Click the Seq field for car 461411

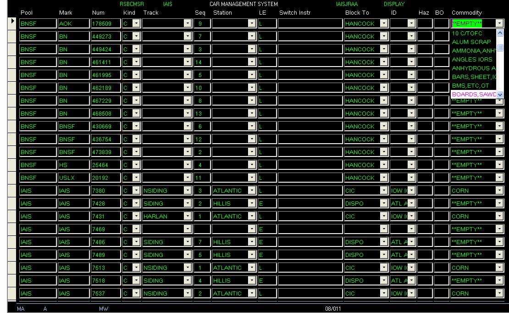coord(202,62)
